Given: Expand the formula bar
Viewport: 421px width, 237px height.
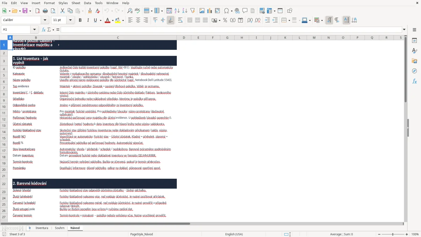Looking at the screenshot, I should click(405, 29).
